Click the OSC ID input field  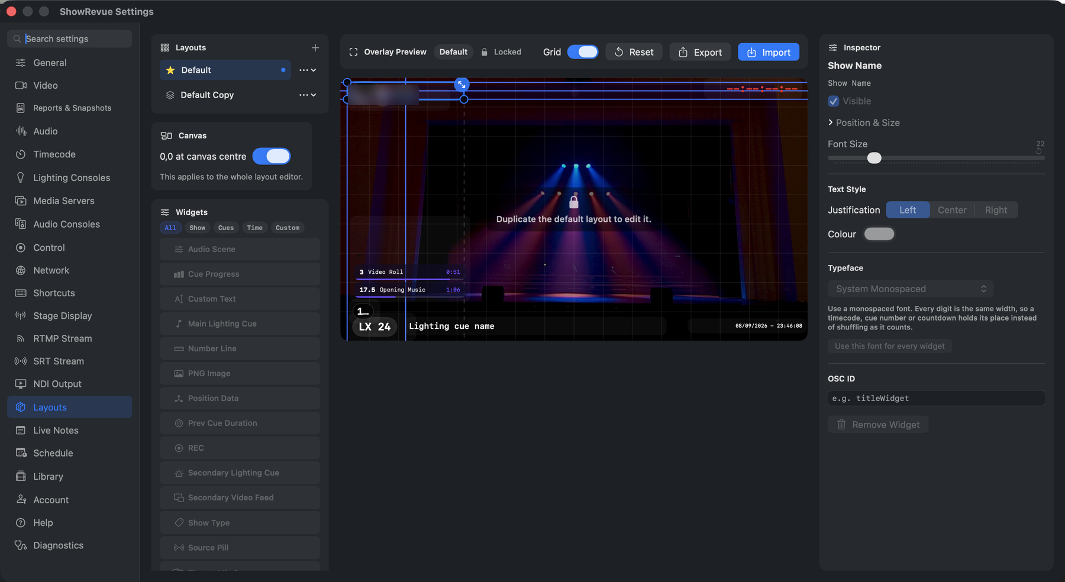point(936,399)
